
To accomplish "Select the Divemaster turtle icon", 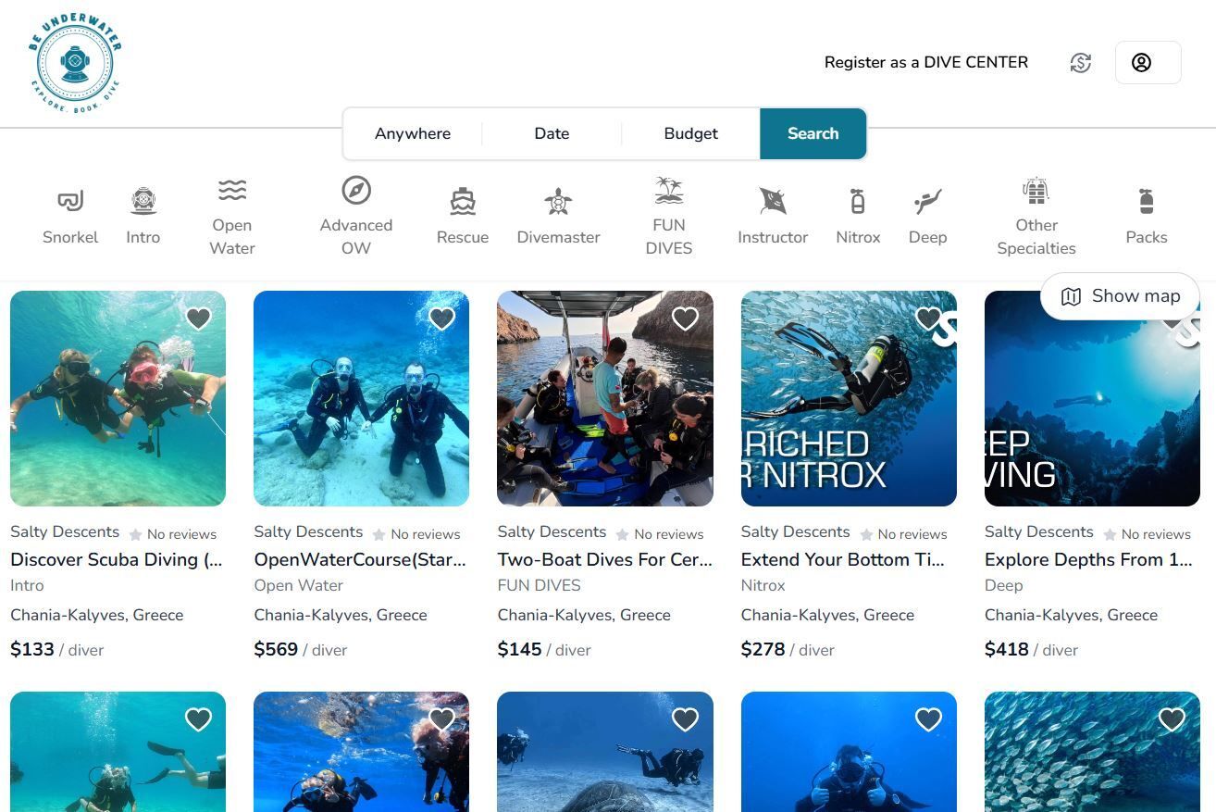I will tap(558, 200).
